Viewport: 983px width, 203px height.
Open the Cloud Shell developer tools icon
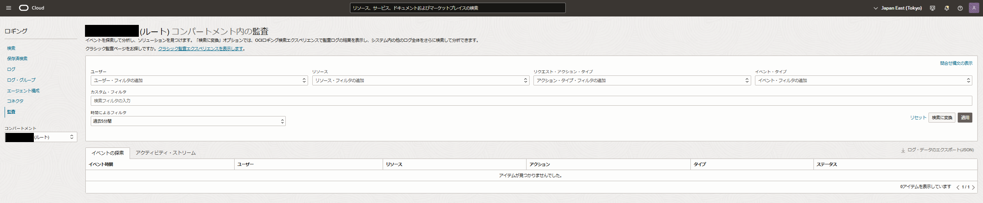click(932, 8)
